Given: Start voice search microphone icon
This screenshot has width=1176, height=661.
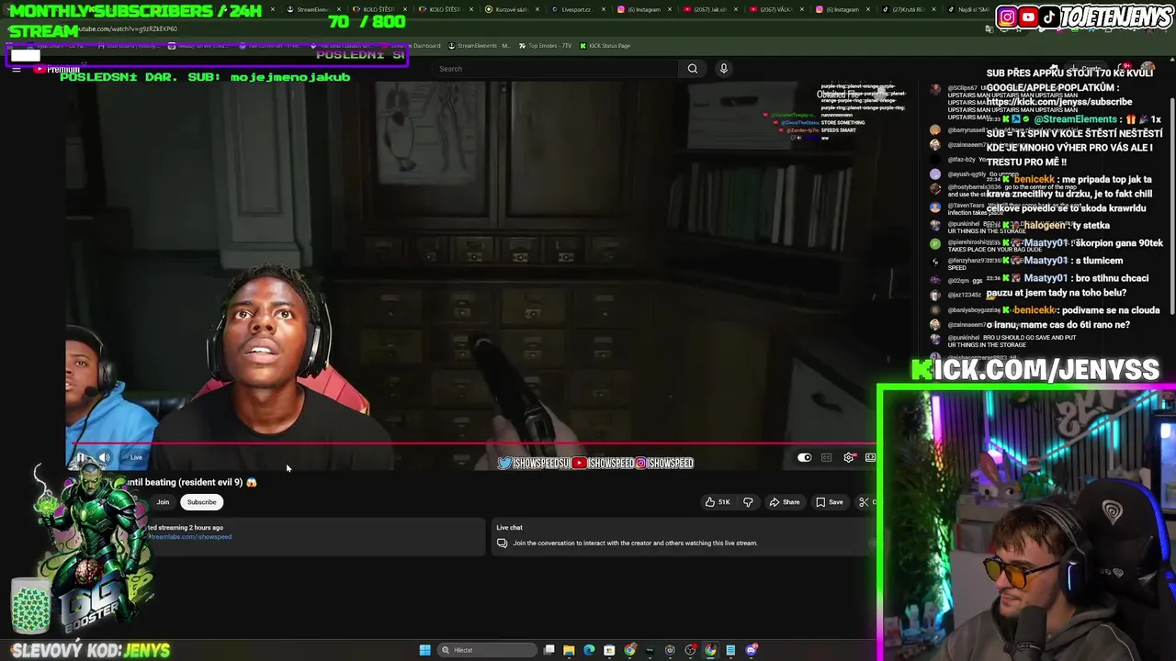Looking at the screenshot, I should [724, 69].
